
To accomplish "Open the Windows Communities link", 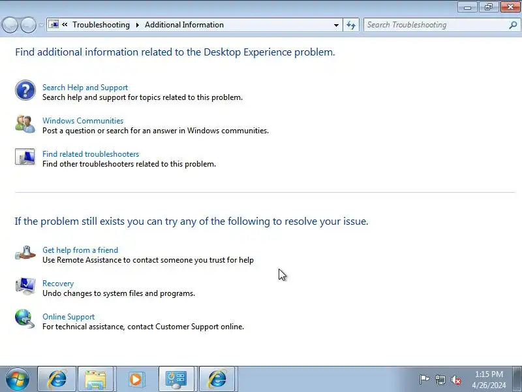I will [83, 121].
